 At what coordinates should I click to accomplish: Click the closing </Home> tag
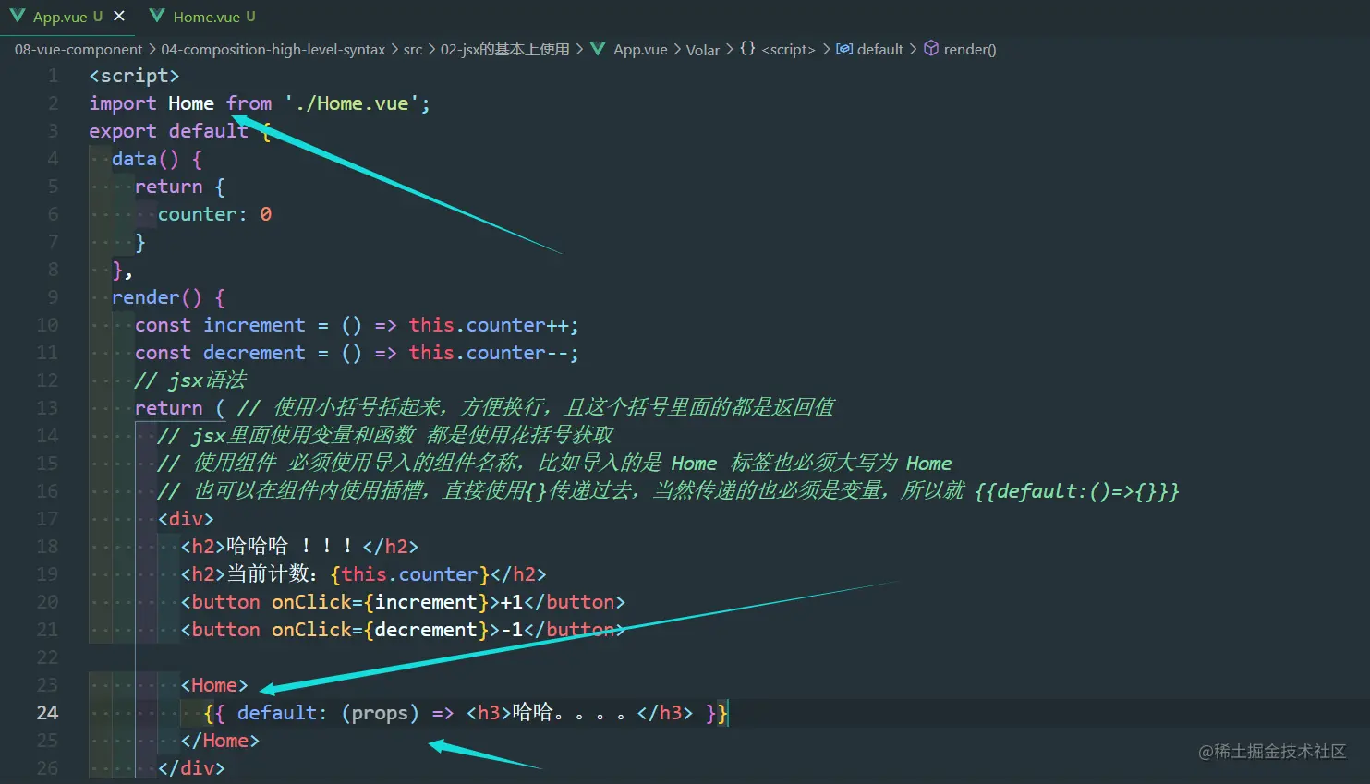pos(220,741)
